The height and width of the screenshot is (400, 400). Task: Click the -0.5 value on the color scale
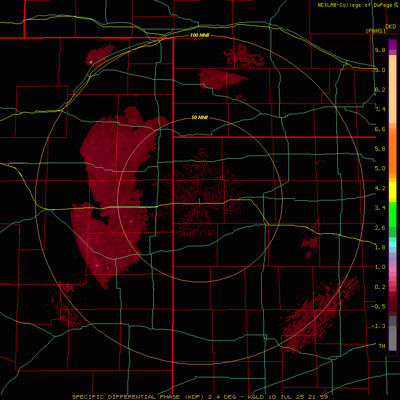click(x=378, y=307)
